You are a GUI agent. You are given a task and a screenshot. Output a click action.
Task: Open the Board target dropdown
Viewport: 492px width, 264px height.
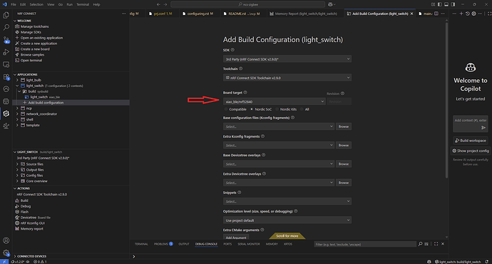point(275,101)
